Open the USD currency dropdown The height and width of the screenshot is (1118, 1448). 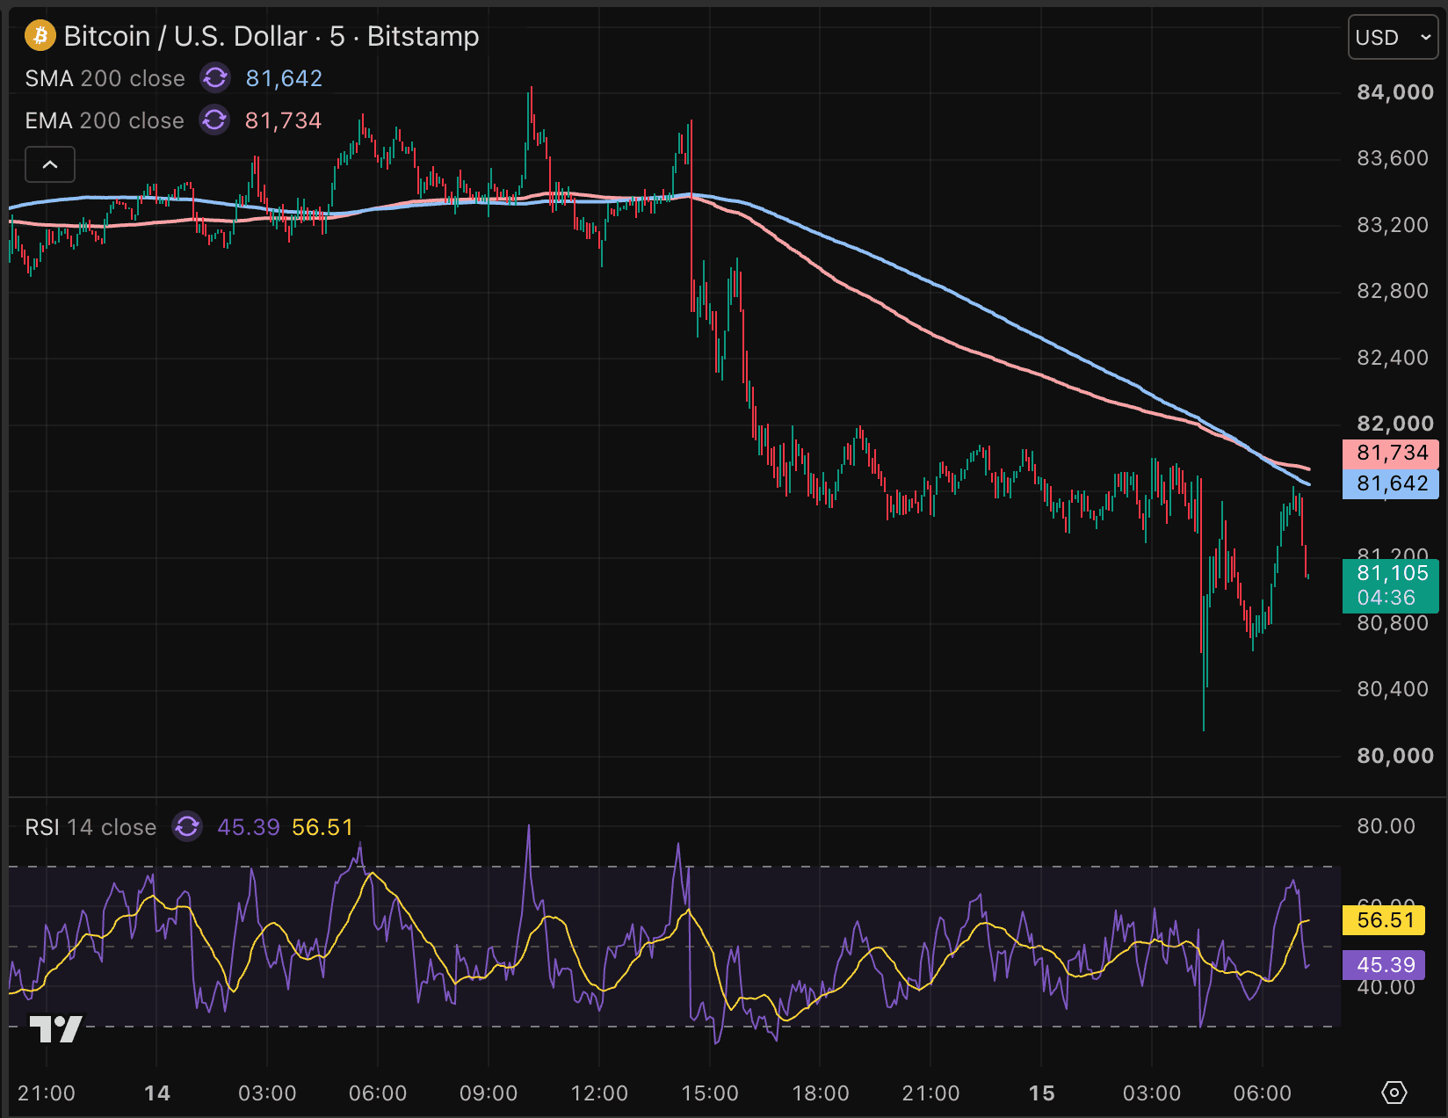pyautogui.click(x=1394, y=38)
